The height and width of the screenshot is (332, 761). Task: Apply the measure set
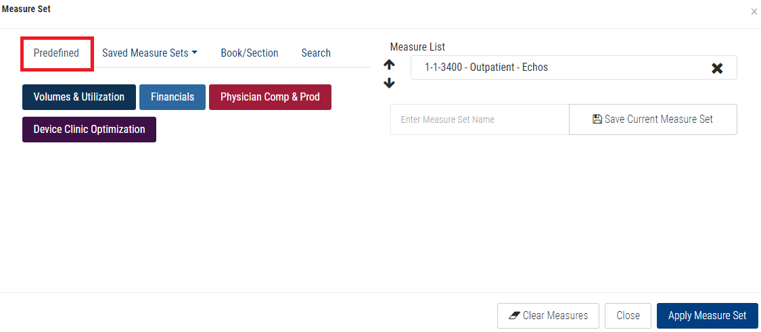[707, 315]
